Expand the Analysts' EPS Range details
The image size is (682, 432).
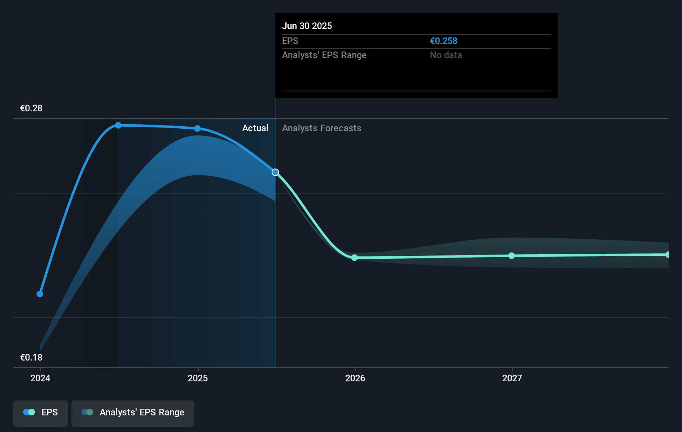324,55
